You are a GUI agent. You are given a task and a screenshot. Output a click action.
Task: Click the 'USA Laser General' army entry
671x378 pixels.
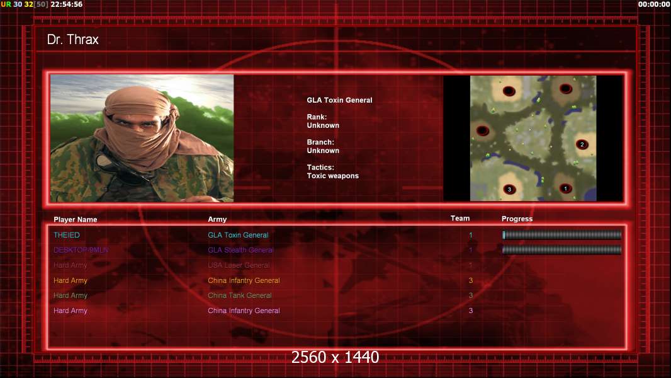point(239,265)
